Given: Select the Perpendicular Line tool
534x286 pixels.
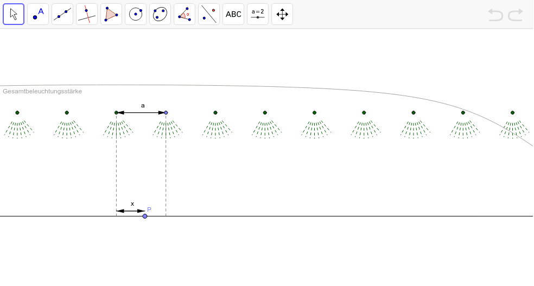Looking at the screenshot, I should (x=87, y=14).
